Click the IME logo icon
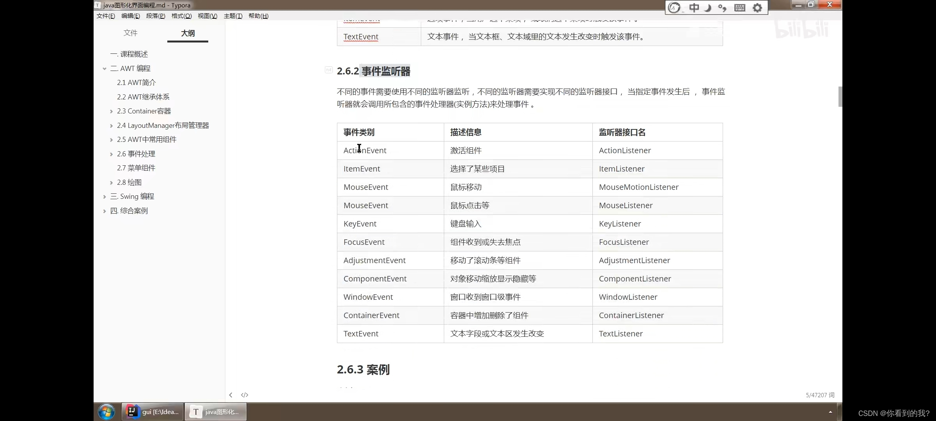 [x=674, y=8]
